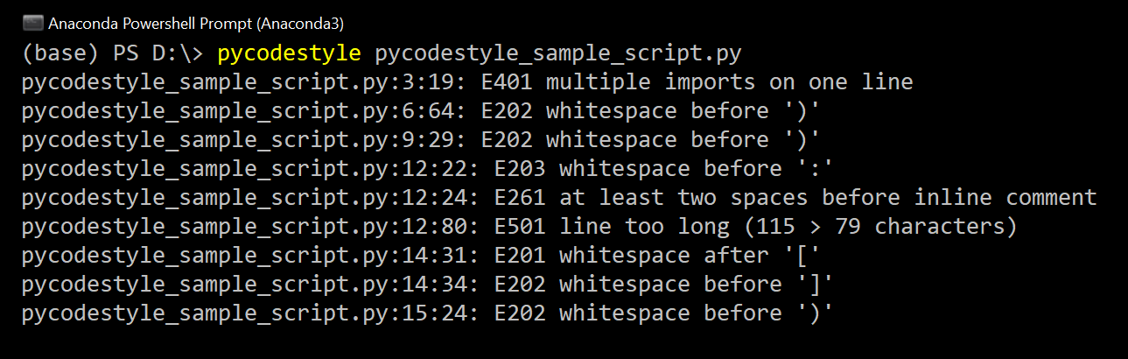Click the 15:24 line reference
The width and height of the screenshot is (1128, 359).
[446, 313]
